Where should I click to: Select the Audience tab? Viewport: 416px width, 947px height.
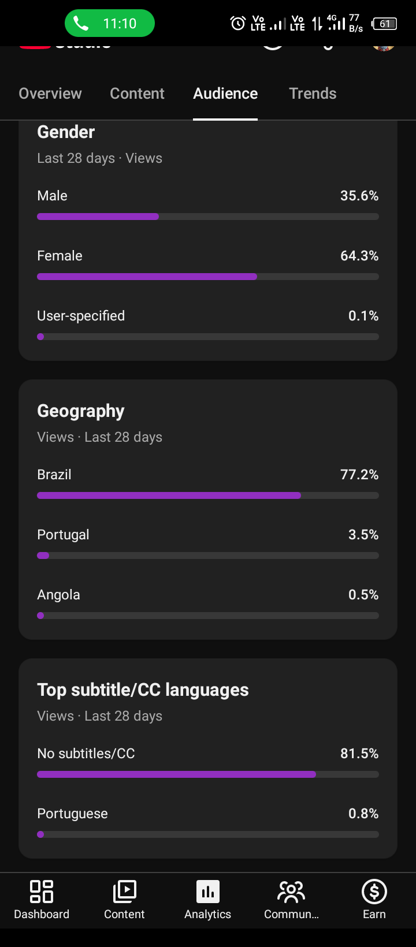[x=225, y=94]
